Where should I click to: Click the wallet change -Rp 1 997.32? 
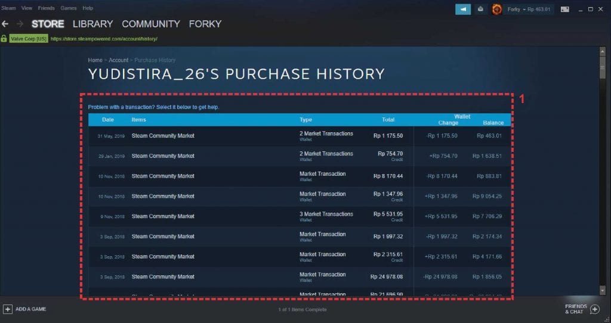tap(442, 237)
